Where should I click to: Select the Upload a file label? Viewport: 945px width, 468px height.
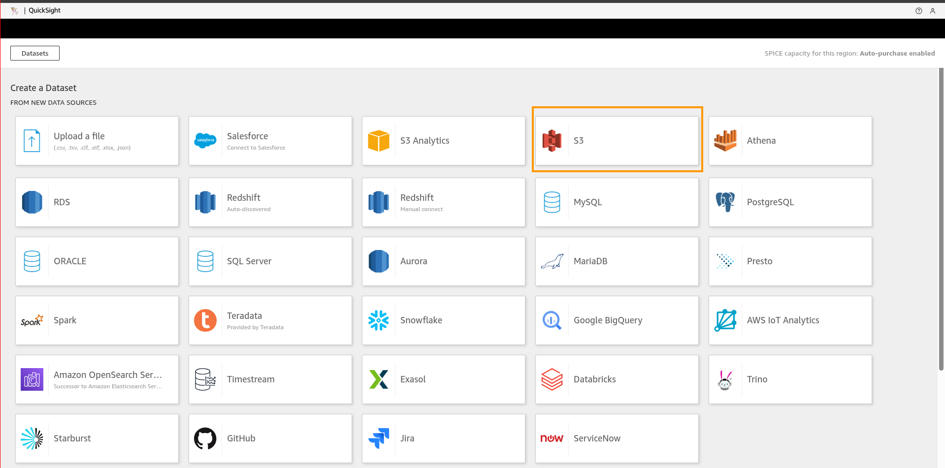click(79, 136)
